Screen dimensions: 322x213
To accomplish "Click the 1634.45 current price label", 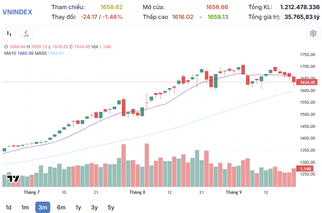I will 307,82.
